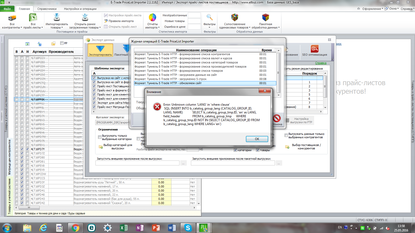415x233 pixels.
Task: Click the Экспортировать blue arrow button
Action: click(x=100, y=50)
